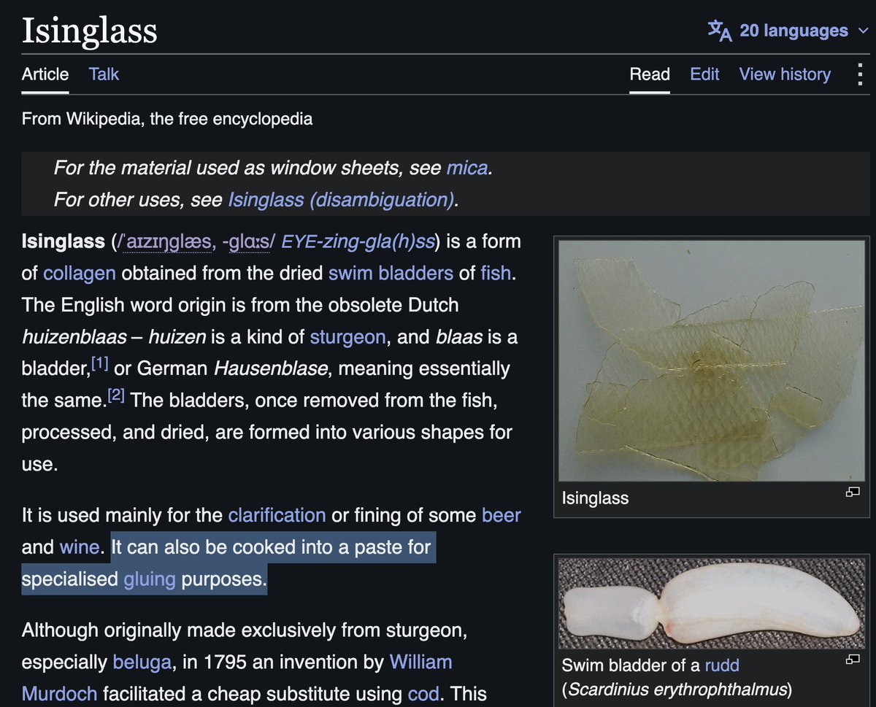
Task: Open the rudd swim bladder photo thumbnail
Action: click(x=712, y=603)
